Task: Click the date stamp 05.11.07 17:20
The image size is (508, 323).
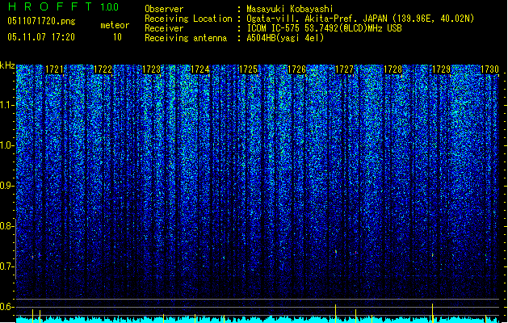Action: [x=41, y=37]
